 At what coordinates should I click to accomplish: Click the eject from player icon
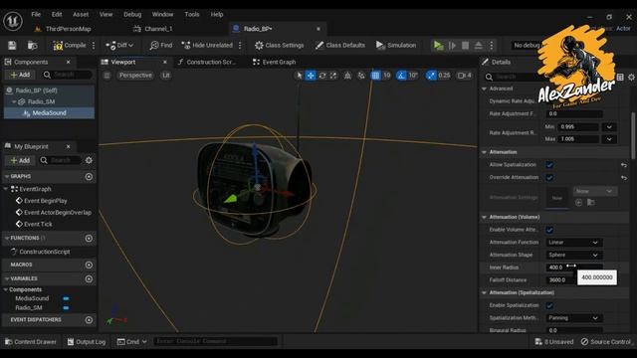tap(479, 45)
